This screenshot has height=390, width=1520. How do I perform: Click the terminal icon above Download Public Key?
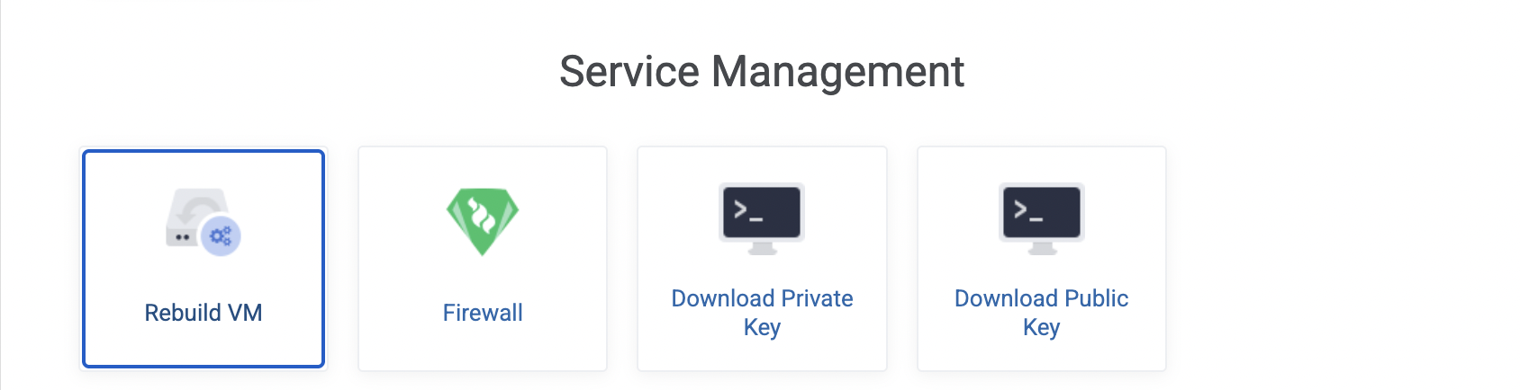(1042, 219)
